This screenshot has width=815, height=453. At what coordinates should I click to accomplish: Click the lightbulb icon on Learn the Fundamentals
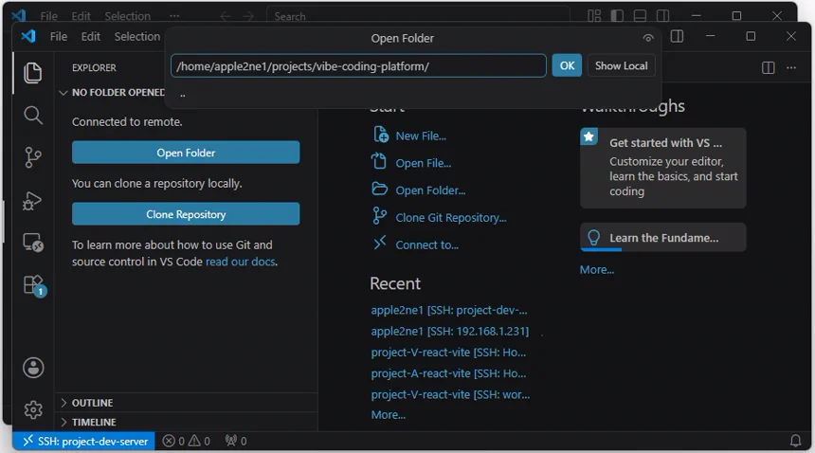click(593, 238)
